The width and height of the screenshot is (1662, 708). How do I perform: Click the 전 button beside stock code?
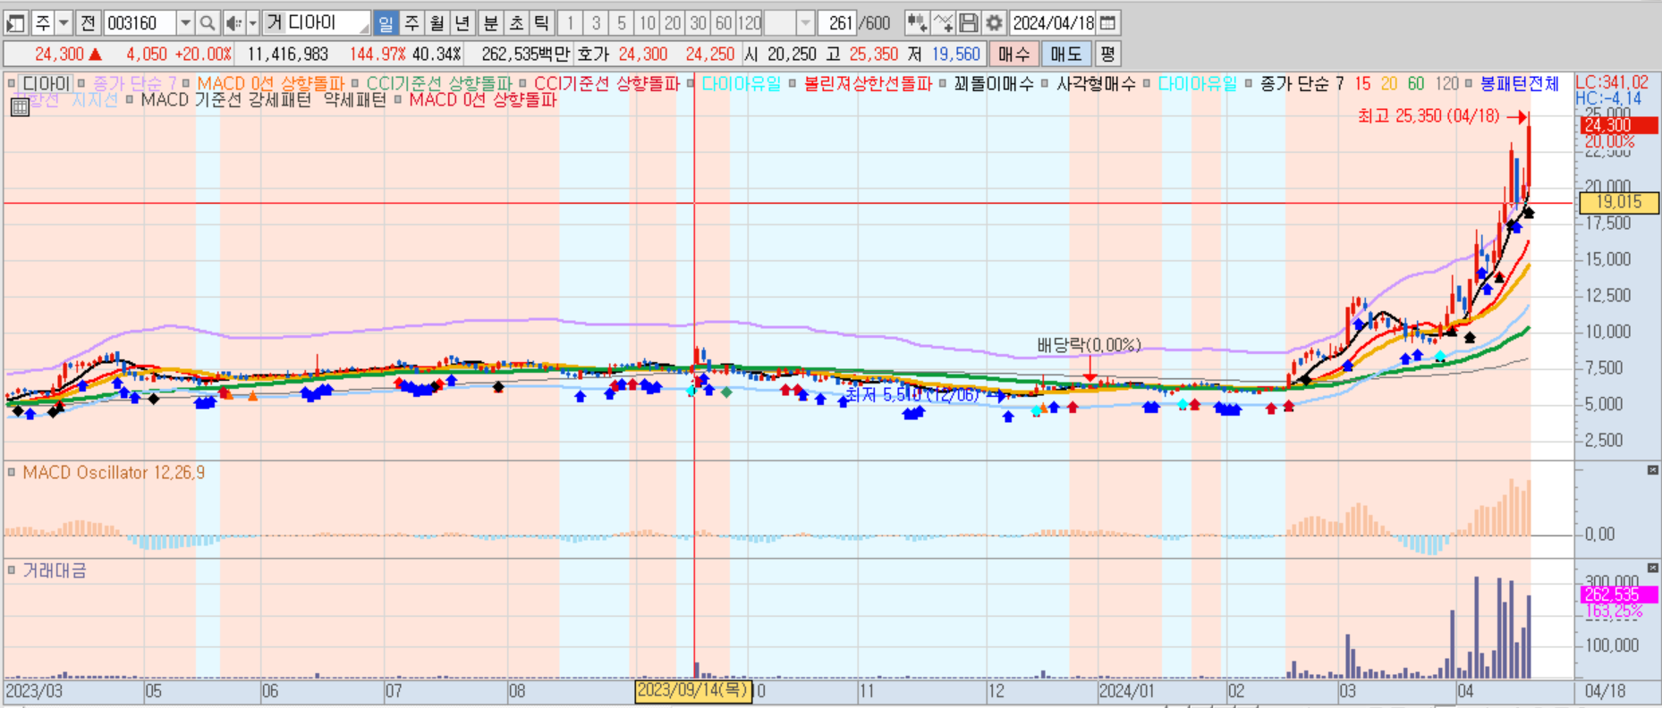point(88,23)
